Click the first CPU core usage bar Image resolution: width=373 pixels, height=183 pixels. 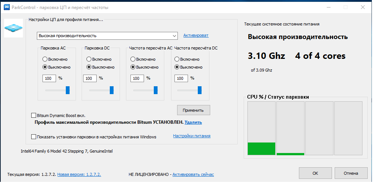[261, 128]
